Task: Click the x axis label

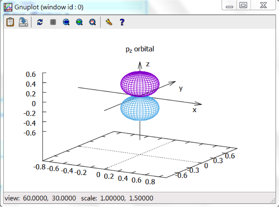Action: (194, 110)
